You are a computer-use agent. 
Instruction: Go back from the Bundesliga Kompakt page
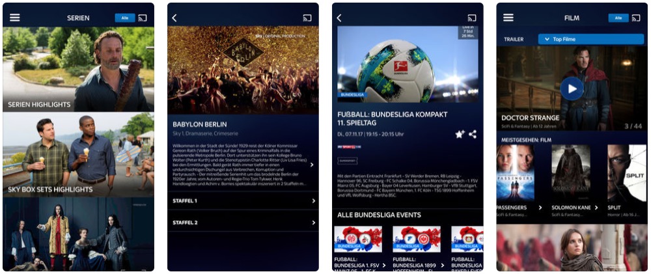(x=339, y=18)
